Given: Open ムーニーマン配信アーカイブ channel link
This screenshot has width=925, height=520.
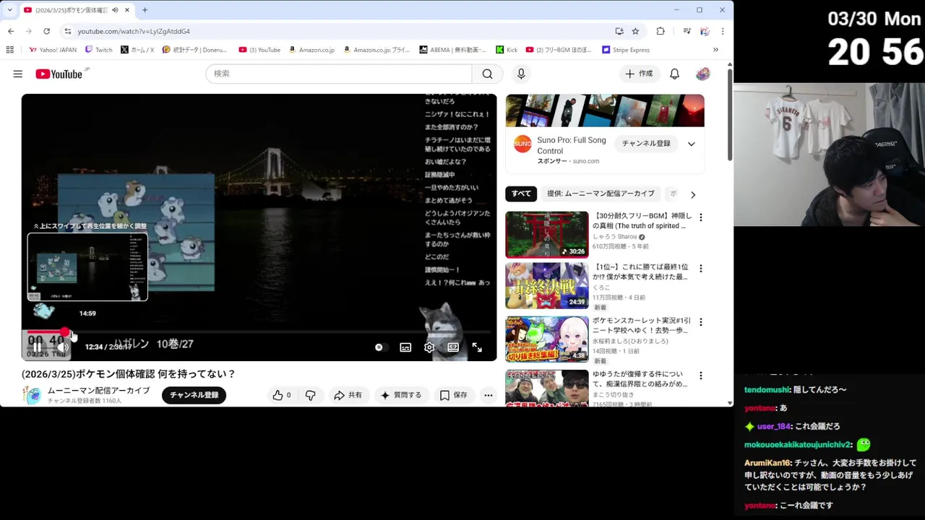Looking at the screenshot, I should (98, 391).
